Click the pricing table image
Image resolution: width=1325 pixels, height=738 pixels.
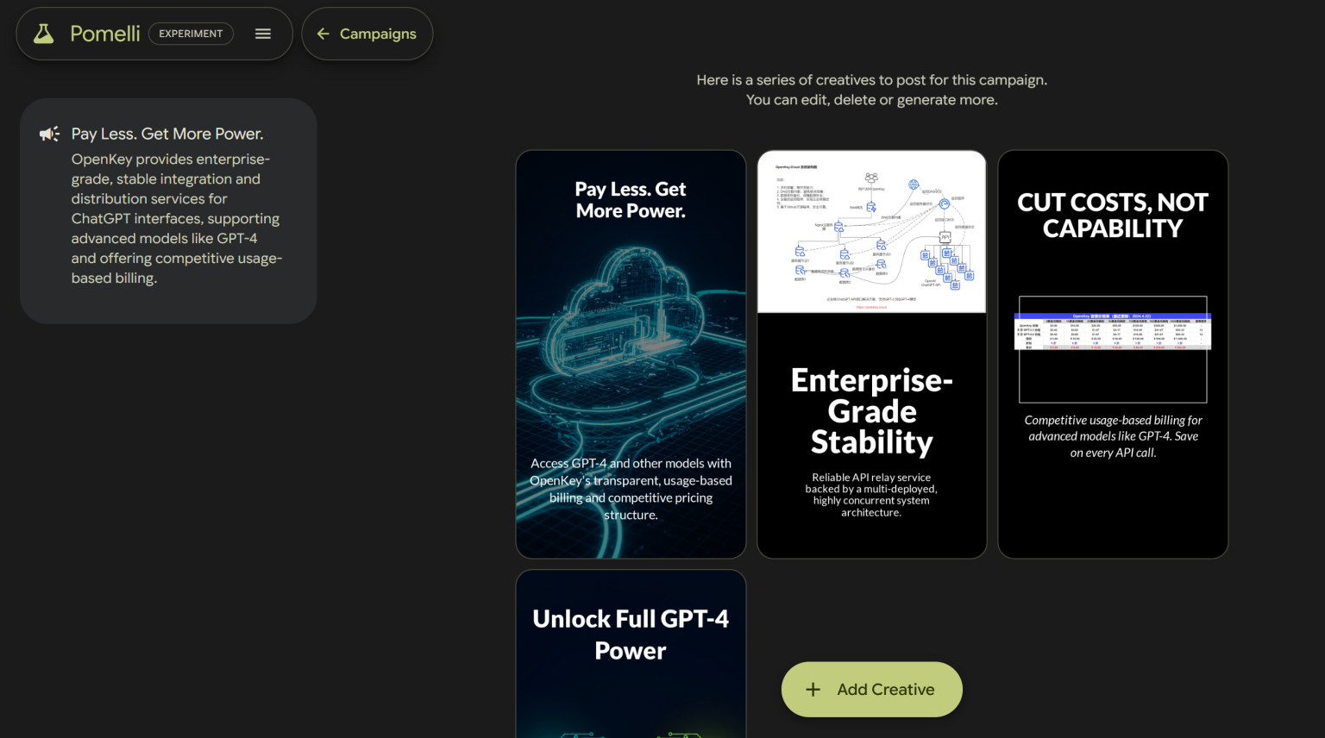click(x=1113, y=331)
